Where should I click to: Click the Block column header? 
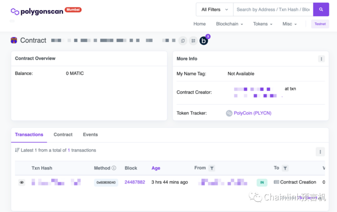[x=131, y=168]
